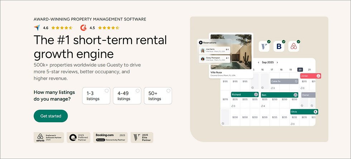
Task: Click the Booking.com icon on Olivia's reservation
Action: [316, 111]
